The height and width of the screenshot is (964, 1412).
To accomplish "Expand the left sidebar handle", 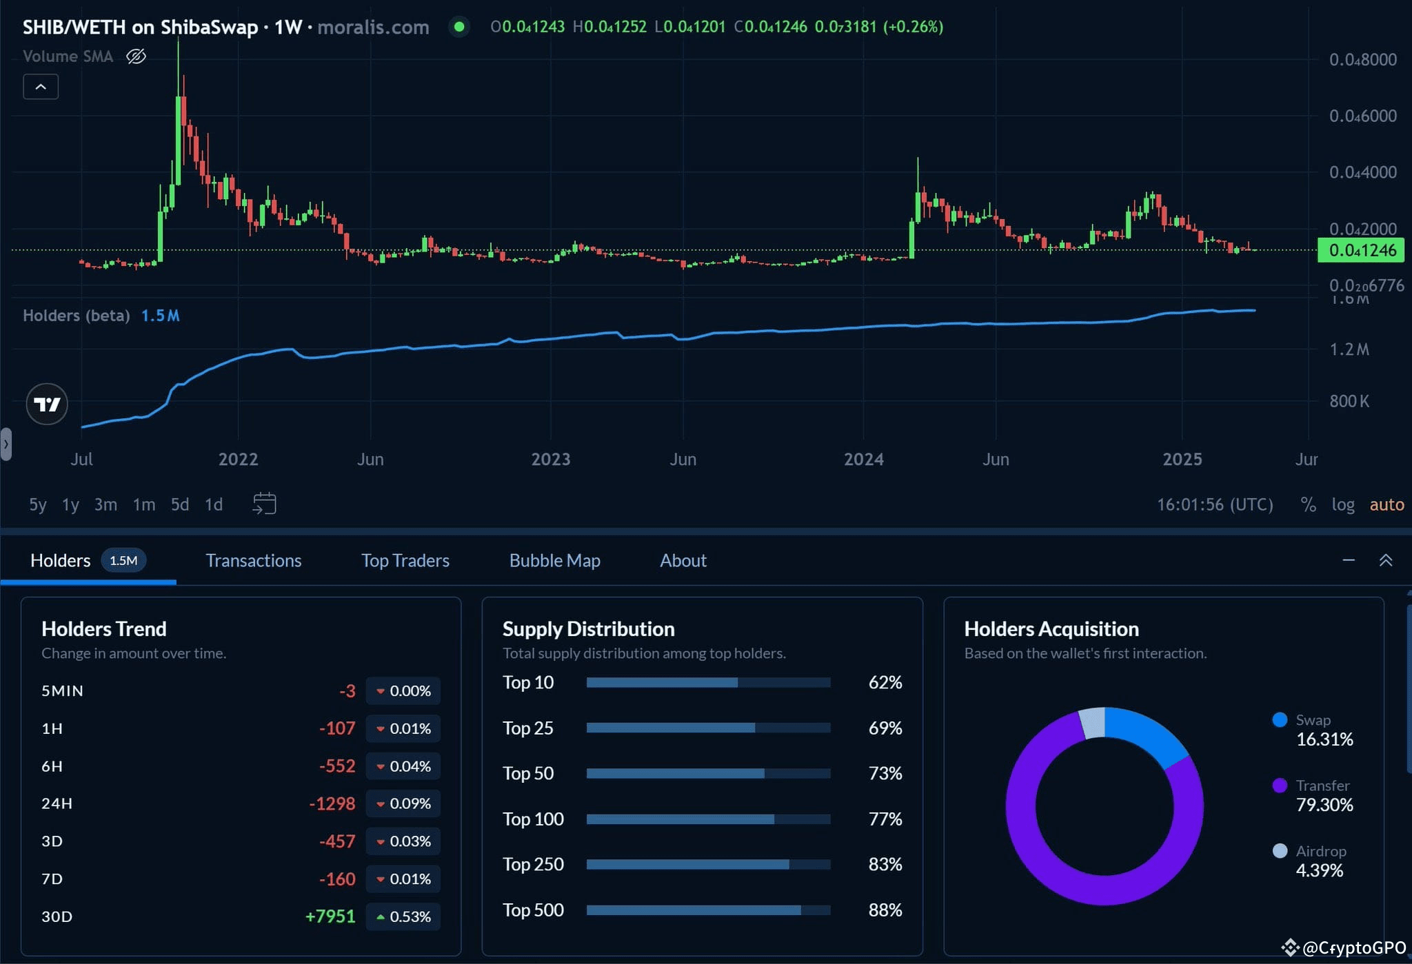I will pos(6,444).
